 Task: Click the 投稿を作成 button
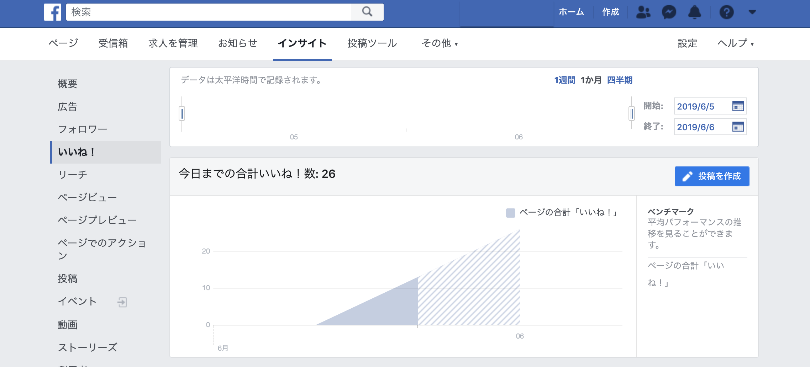[x=712, y=176]
